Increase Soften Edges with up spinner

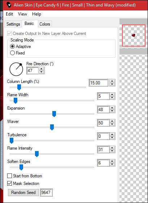[x=112, y=161]
